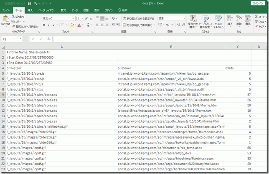Click the yellow fill color swatch

72,25
